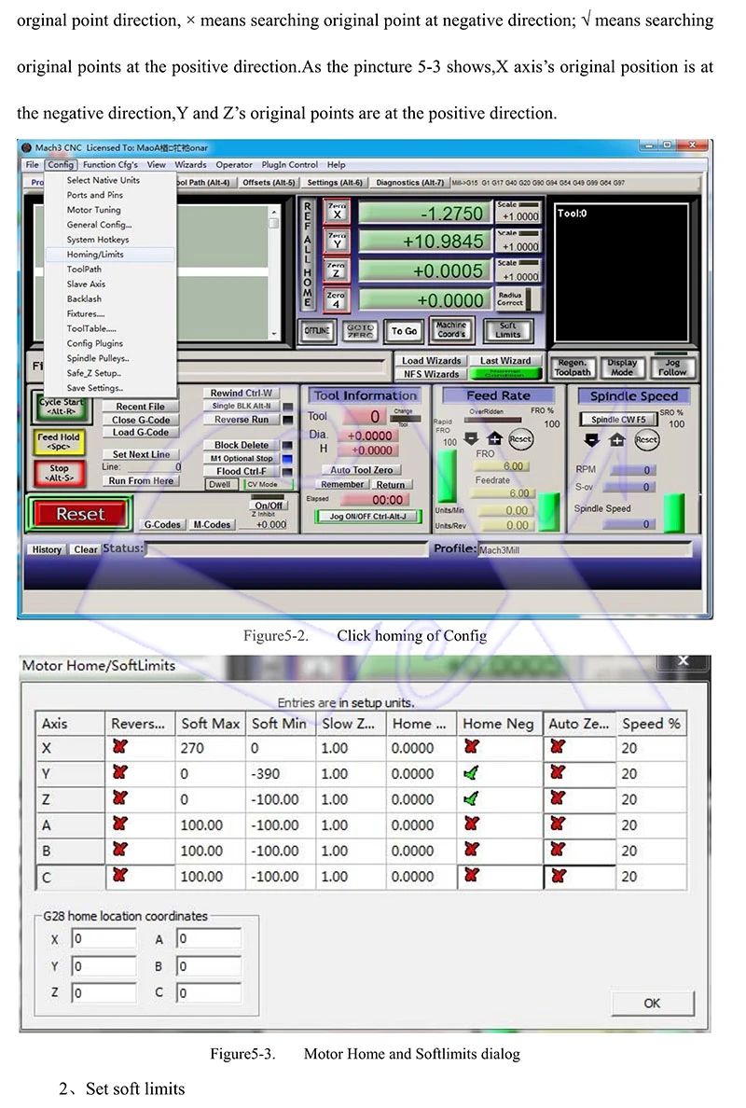Click the red Stop button
This screenshot has height=1108, width=746.
coord(59,473)
